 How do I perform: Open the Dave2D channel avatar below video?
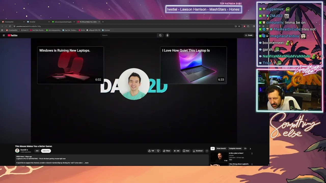point(17,151)
